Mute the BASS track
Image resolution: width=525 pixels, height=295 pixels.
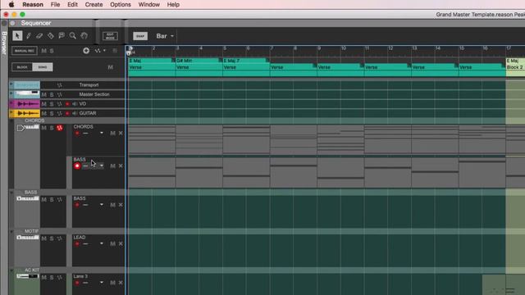click(x=43, y=200)
